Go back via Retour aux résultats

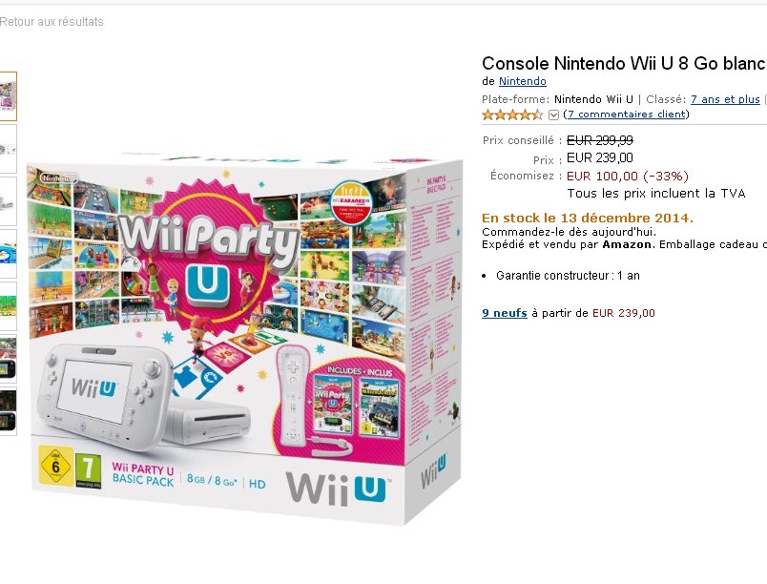click(x=52, y=22)
